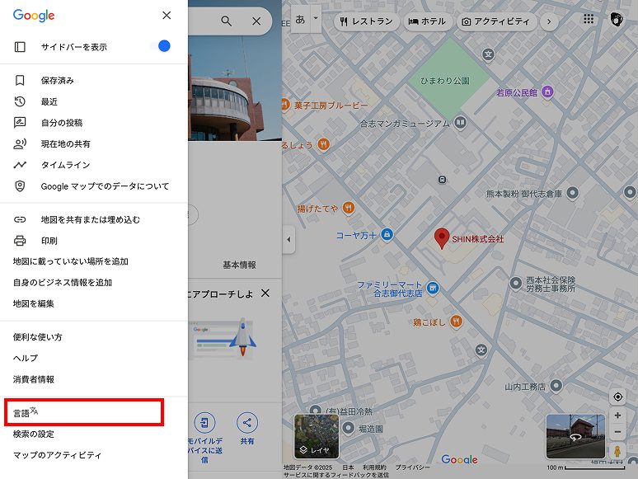Image resolution: width=638 pixels, height=479 pixels.
Task: Open the Google account avatar
Action: point(617,19)
